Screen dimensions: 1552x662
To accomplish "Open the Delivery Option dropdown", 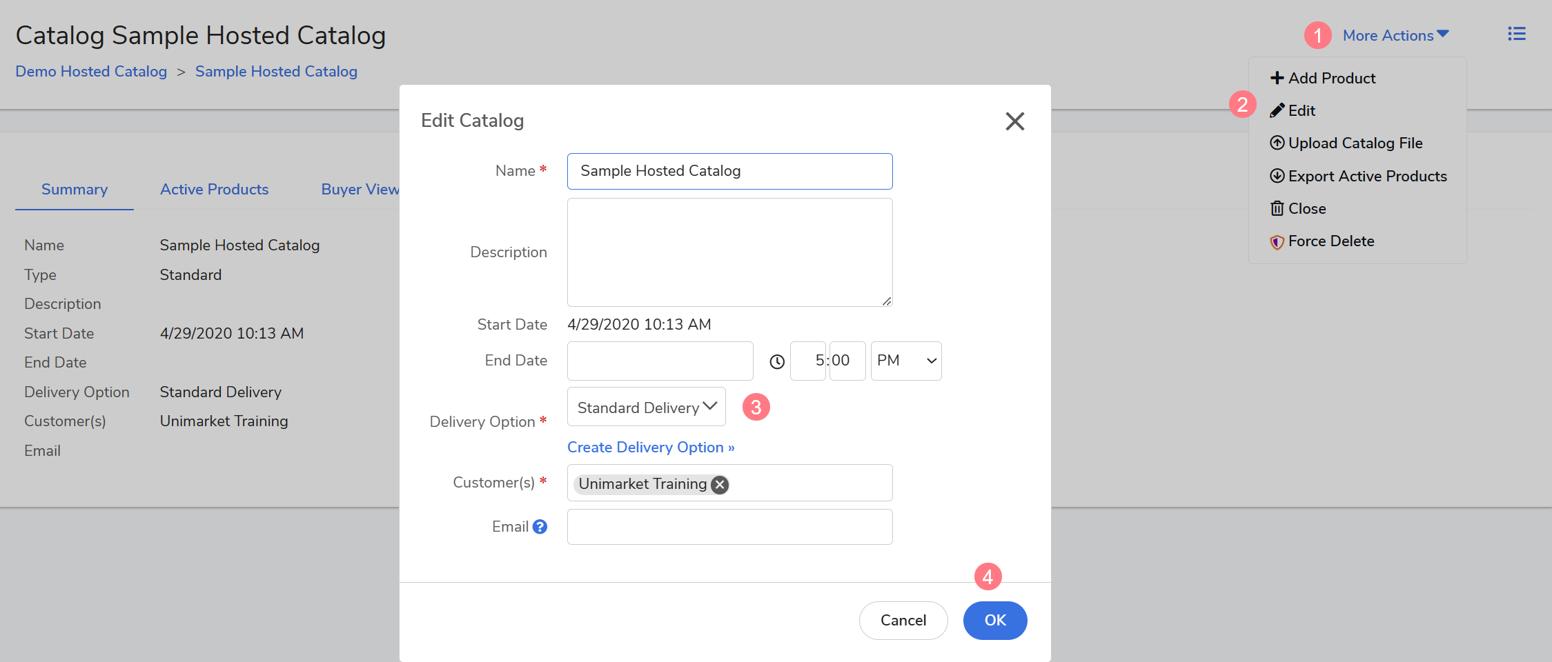I will (x=646, y=408).
